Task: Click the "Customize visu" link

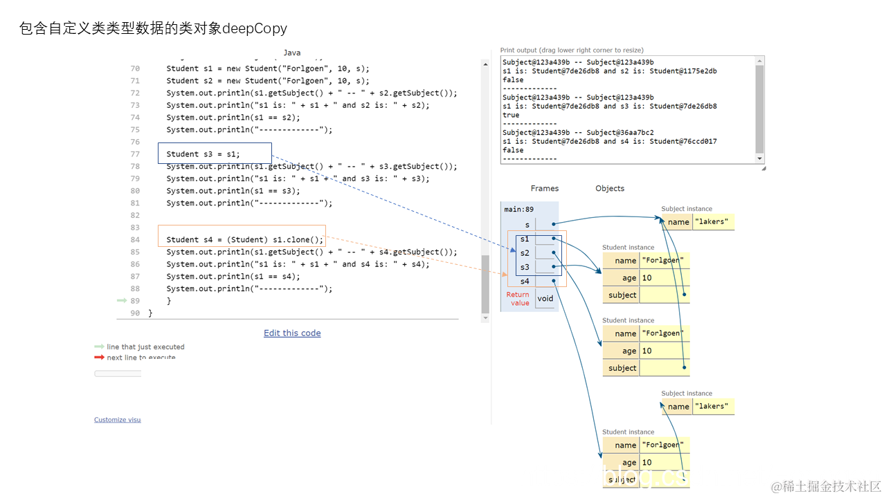Action: click(118, 419)
